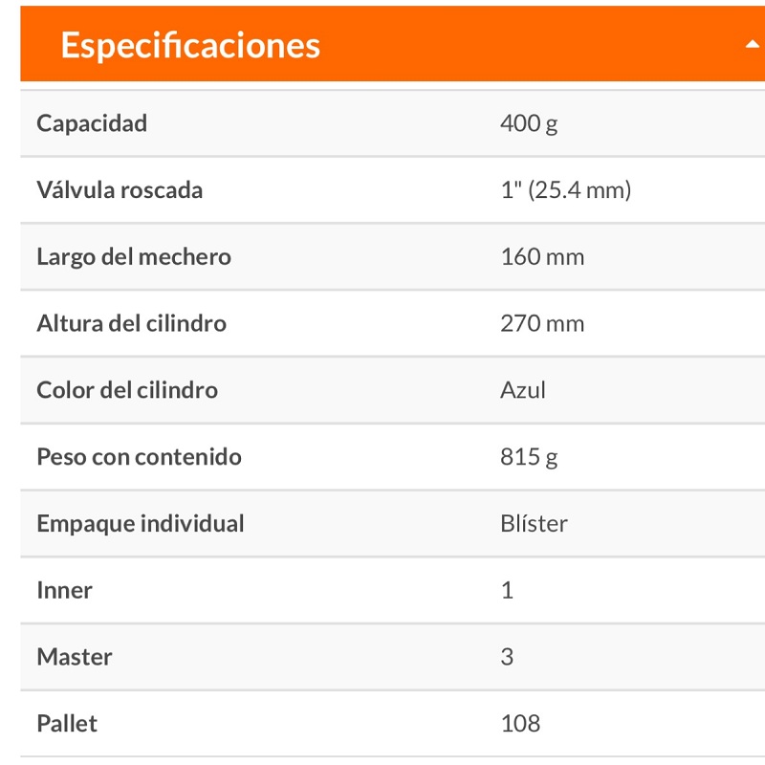Click the Altura del cilindro label
Viewport: 765px width, 765px height.
click(x=130, y=322)
